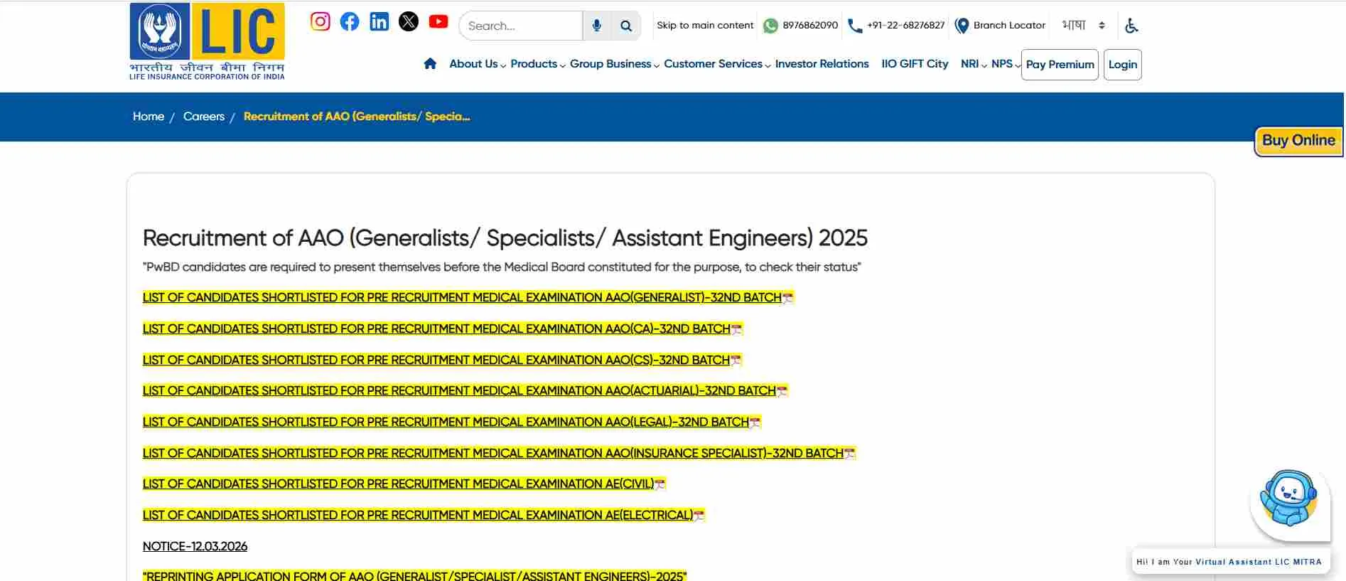
Task: Open AAO(Legal)-32nd Batch shortlist link
Action: 446,422
